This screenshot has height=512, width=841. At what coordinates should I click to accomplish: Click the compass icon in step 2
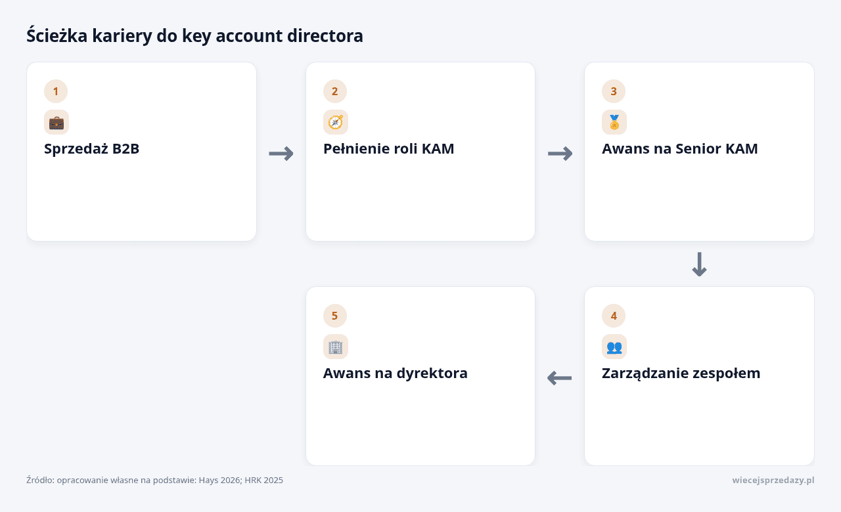pos(336,122)
